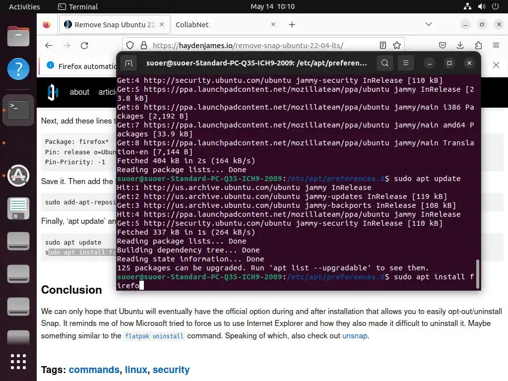
Task: Click '125 packages can be upgraded' line
Action: point(273,268)
